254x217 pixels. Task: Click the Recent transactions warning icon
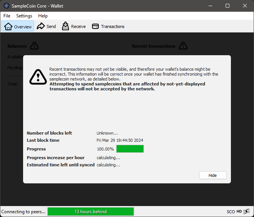183,46
